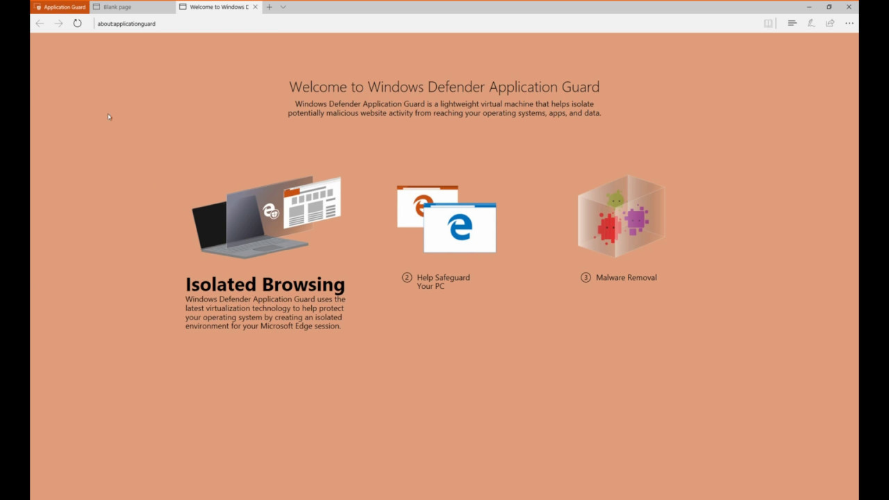This screenshot has height=500, width=889.
Task: Click the circled number 2 icon
Action: pyautogui.click(x=407, y=278)
